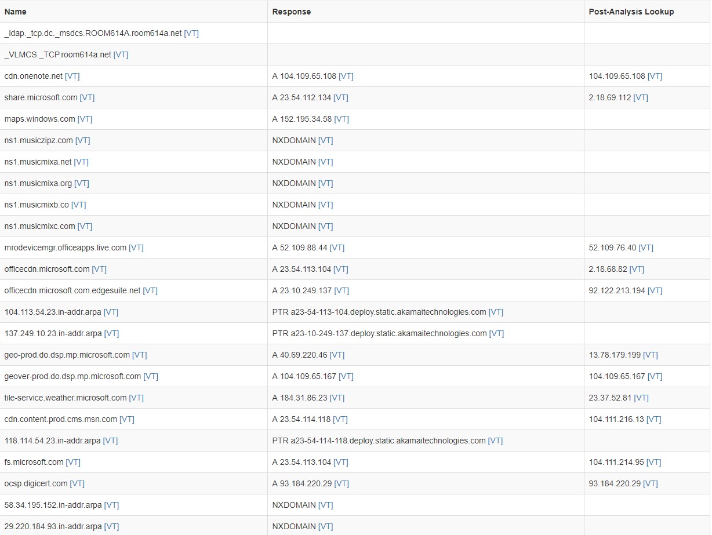
Task: Open mrodevicemgr.officeapps.live.com link
Action: click(65, 248)
